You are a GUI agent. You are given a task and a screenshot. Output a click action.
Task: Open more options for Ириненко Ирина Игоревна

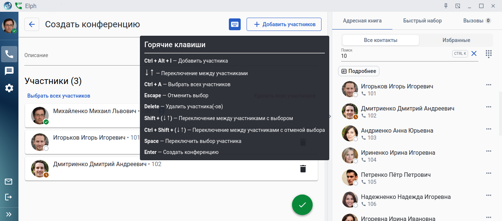(x=489, y=151)
